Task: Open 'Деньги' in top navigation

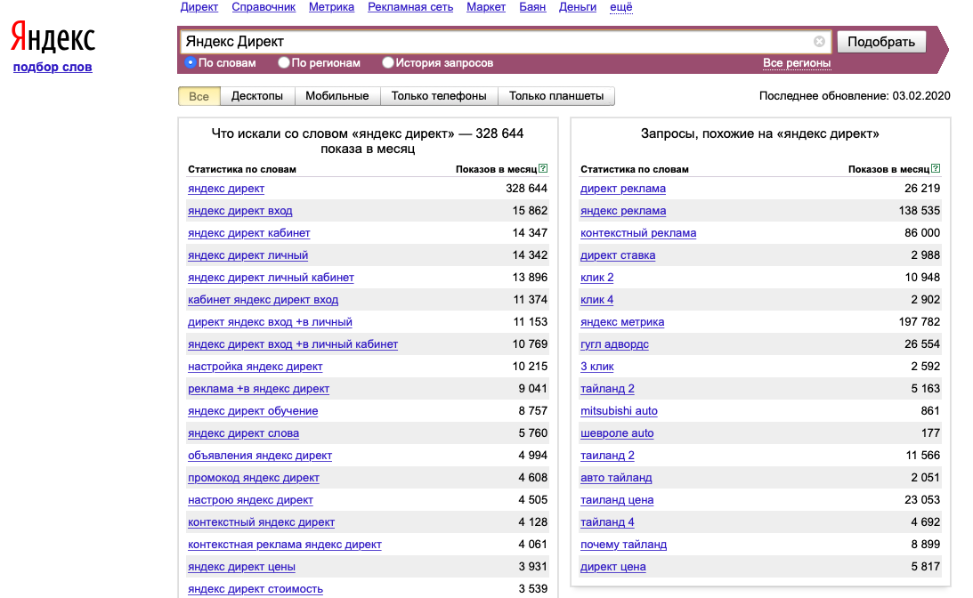Action: (x=578, y=7)
